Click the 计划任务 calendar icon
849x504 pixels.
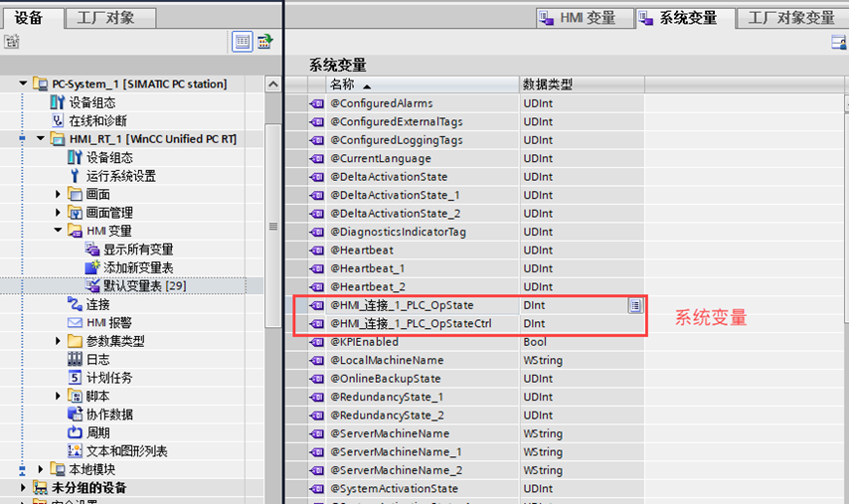75,378
